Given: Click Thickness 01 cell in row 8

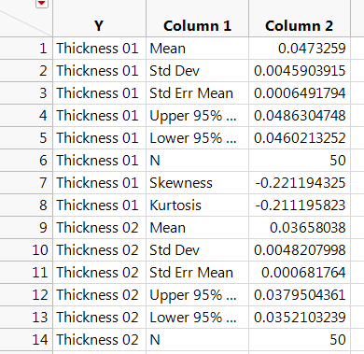Looking at the screenshot, I should (x=99, y=205).
